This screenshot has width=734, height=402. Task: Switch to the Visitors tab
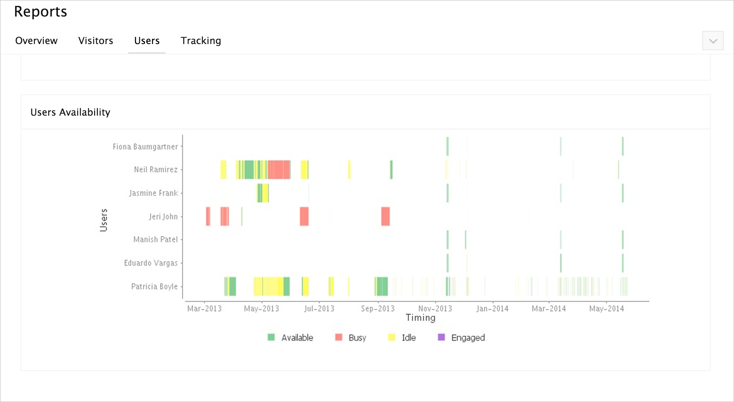coord(95,41)
